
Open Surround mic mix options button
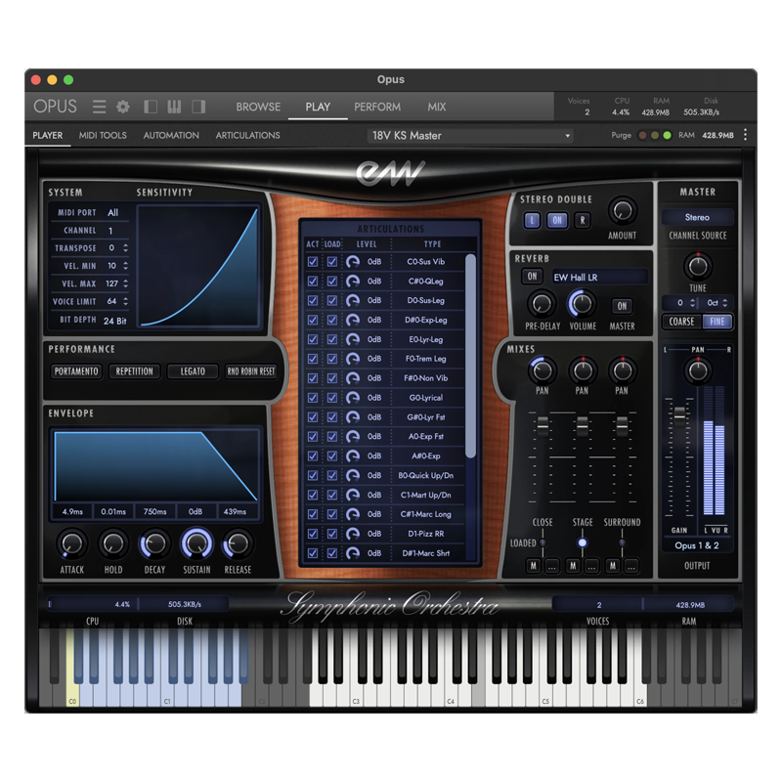pyautogui.click(x=631, y=566)
